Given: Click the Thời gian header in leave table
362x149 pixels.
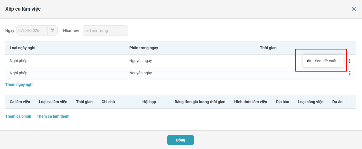Looking at the screenshot, I should pyautogui.click(x=268, y=48).
